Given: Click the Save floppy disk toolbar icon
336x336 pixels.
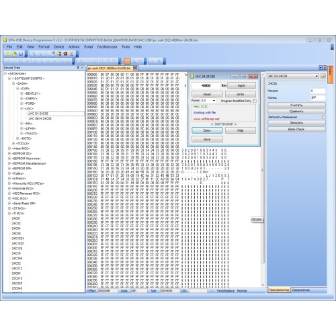Looking at the screenshot, I should 21,54.
